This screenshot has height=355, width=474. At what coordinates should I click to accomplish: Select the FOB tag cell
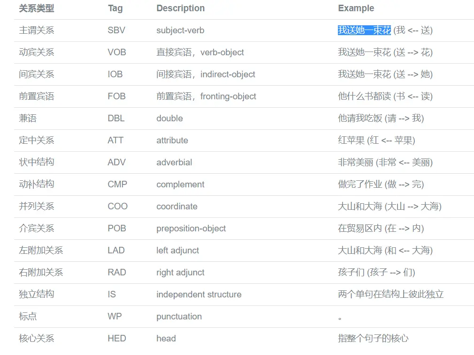pos(116,96)
